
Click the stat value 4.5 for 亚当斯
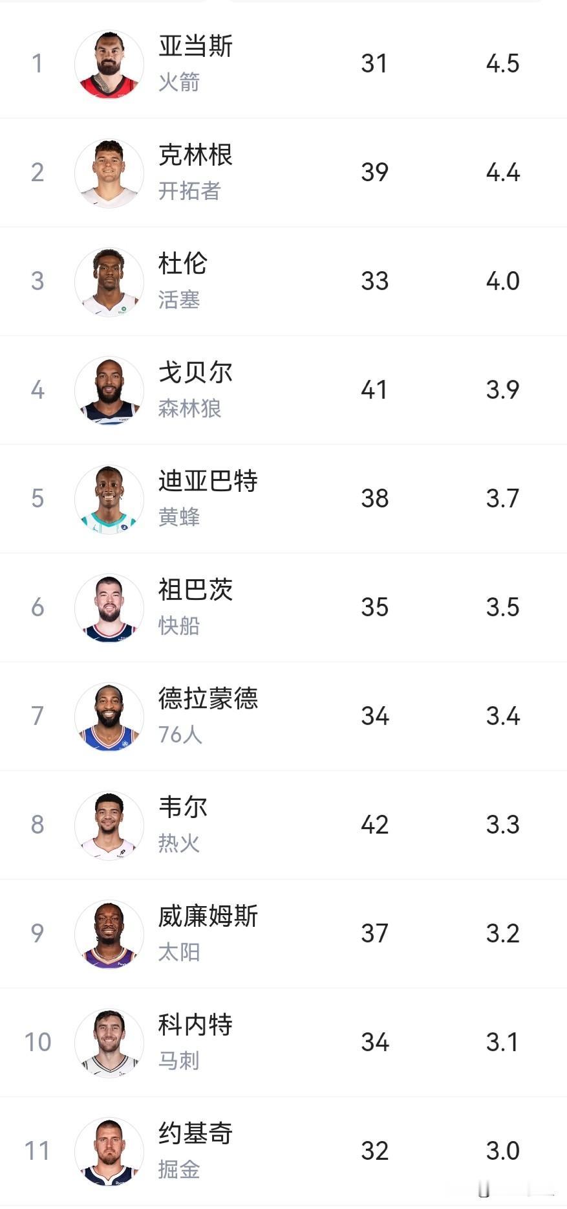coord(502,63)
